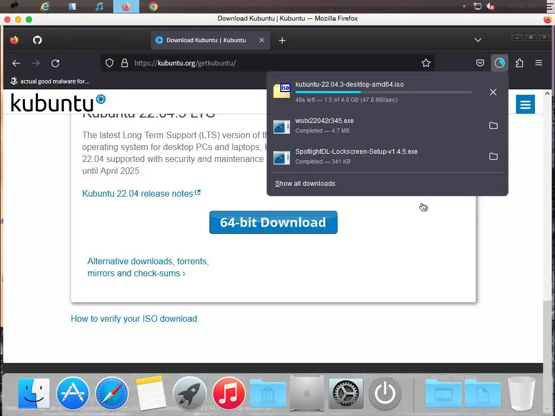Open the pinned Firefox tab
555x416 pixels.
(x=14, y=40)
